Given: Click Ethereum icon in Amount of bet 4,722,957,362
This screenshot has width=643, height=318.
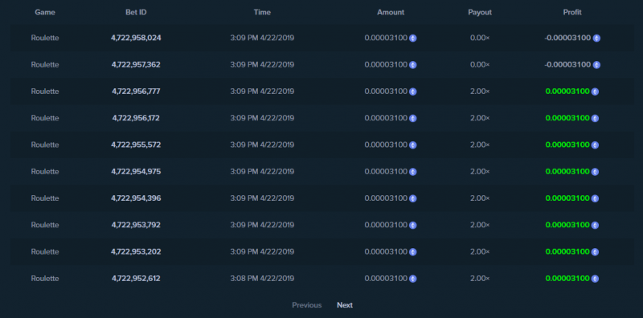Looking at the screenshot, I should pos(413,65).
